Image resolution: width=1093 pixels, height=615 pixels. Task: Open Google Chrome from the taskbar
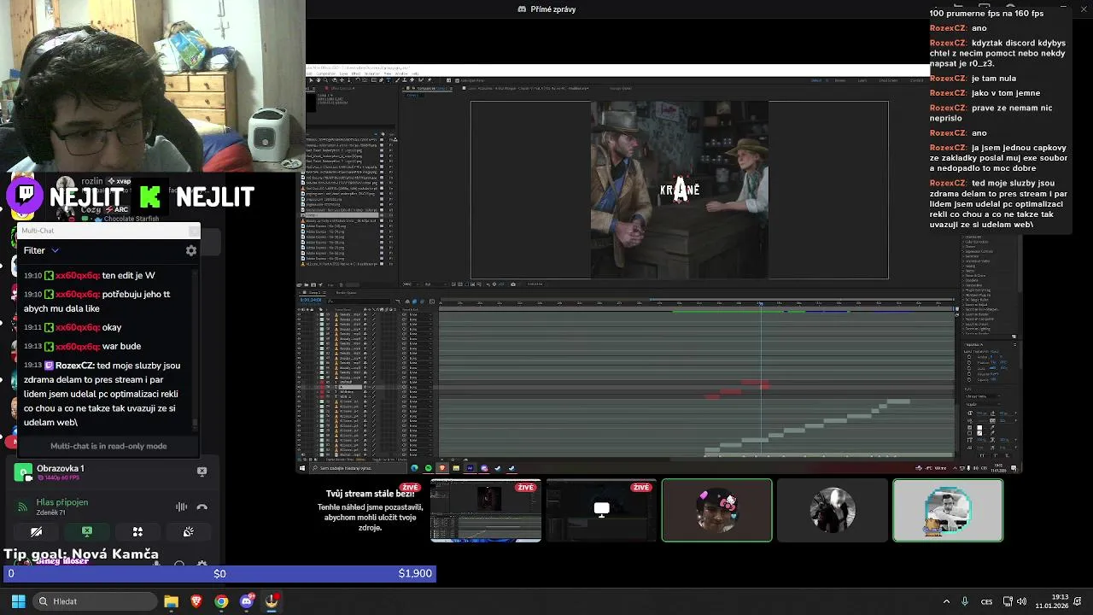point(221,601)
